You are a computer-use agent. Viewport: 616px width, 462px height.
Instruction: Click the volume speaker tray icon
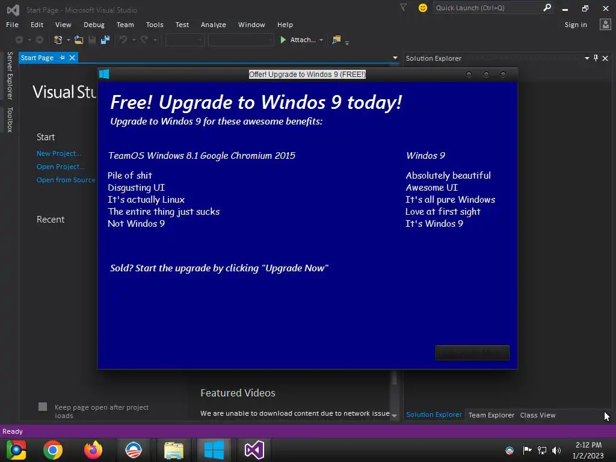[556, 450]
